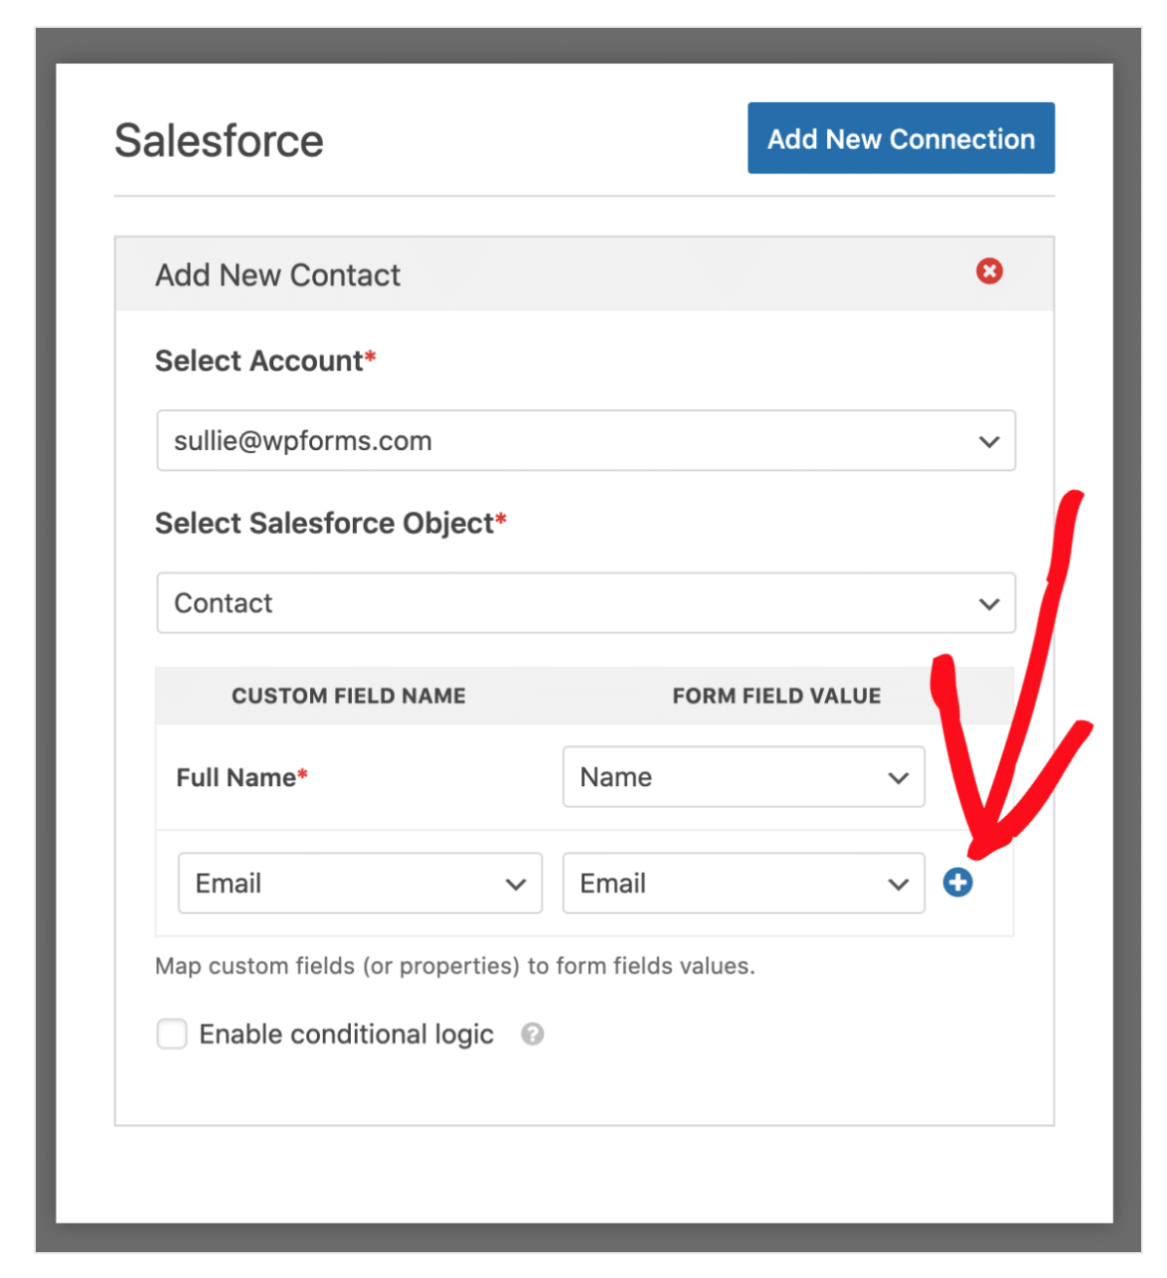Click the Full Name required field label
The width and height of the screenshot is (1167, 1278).
click(x=242, y=777)
